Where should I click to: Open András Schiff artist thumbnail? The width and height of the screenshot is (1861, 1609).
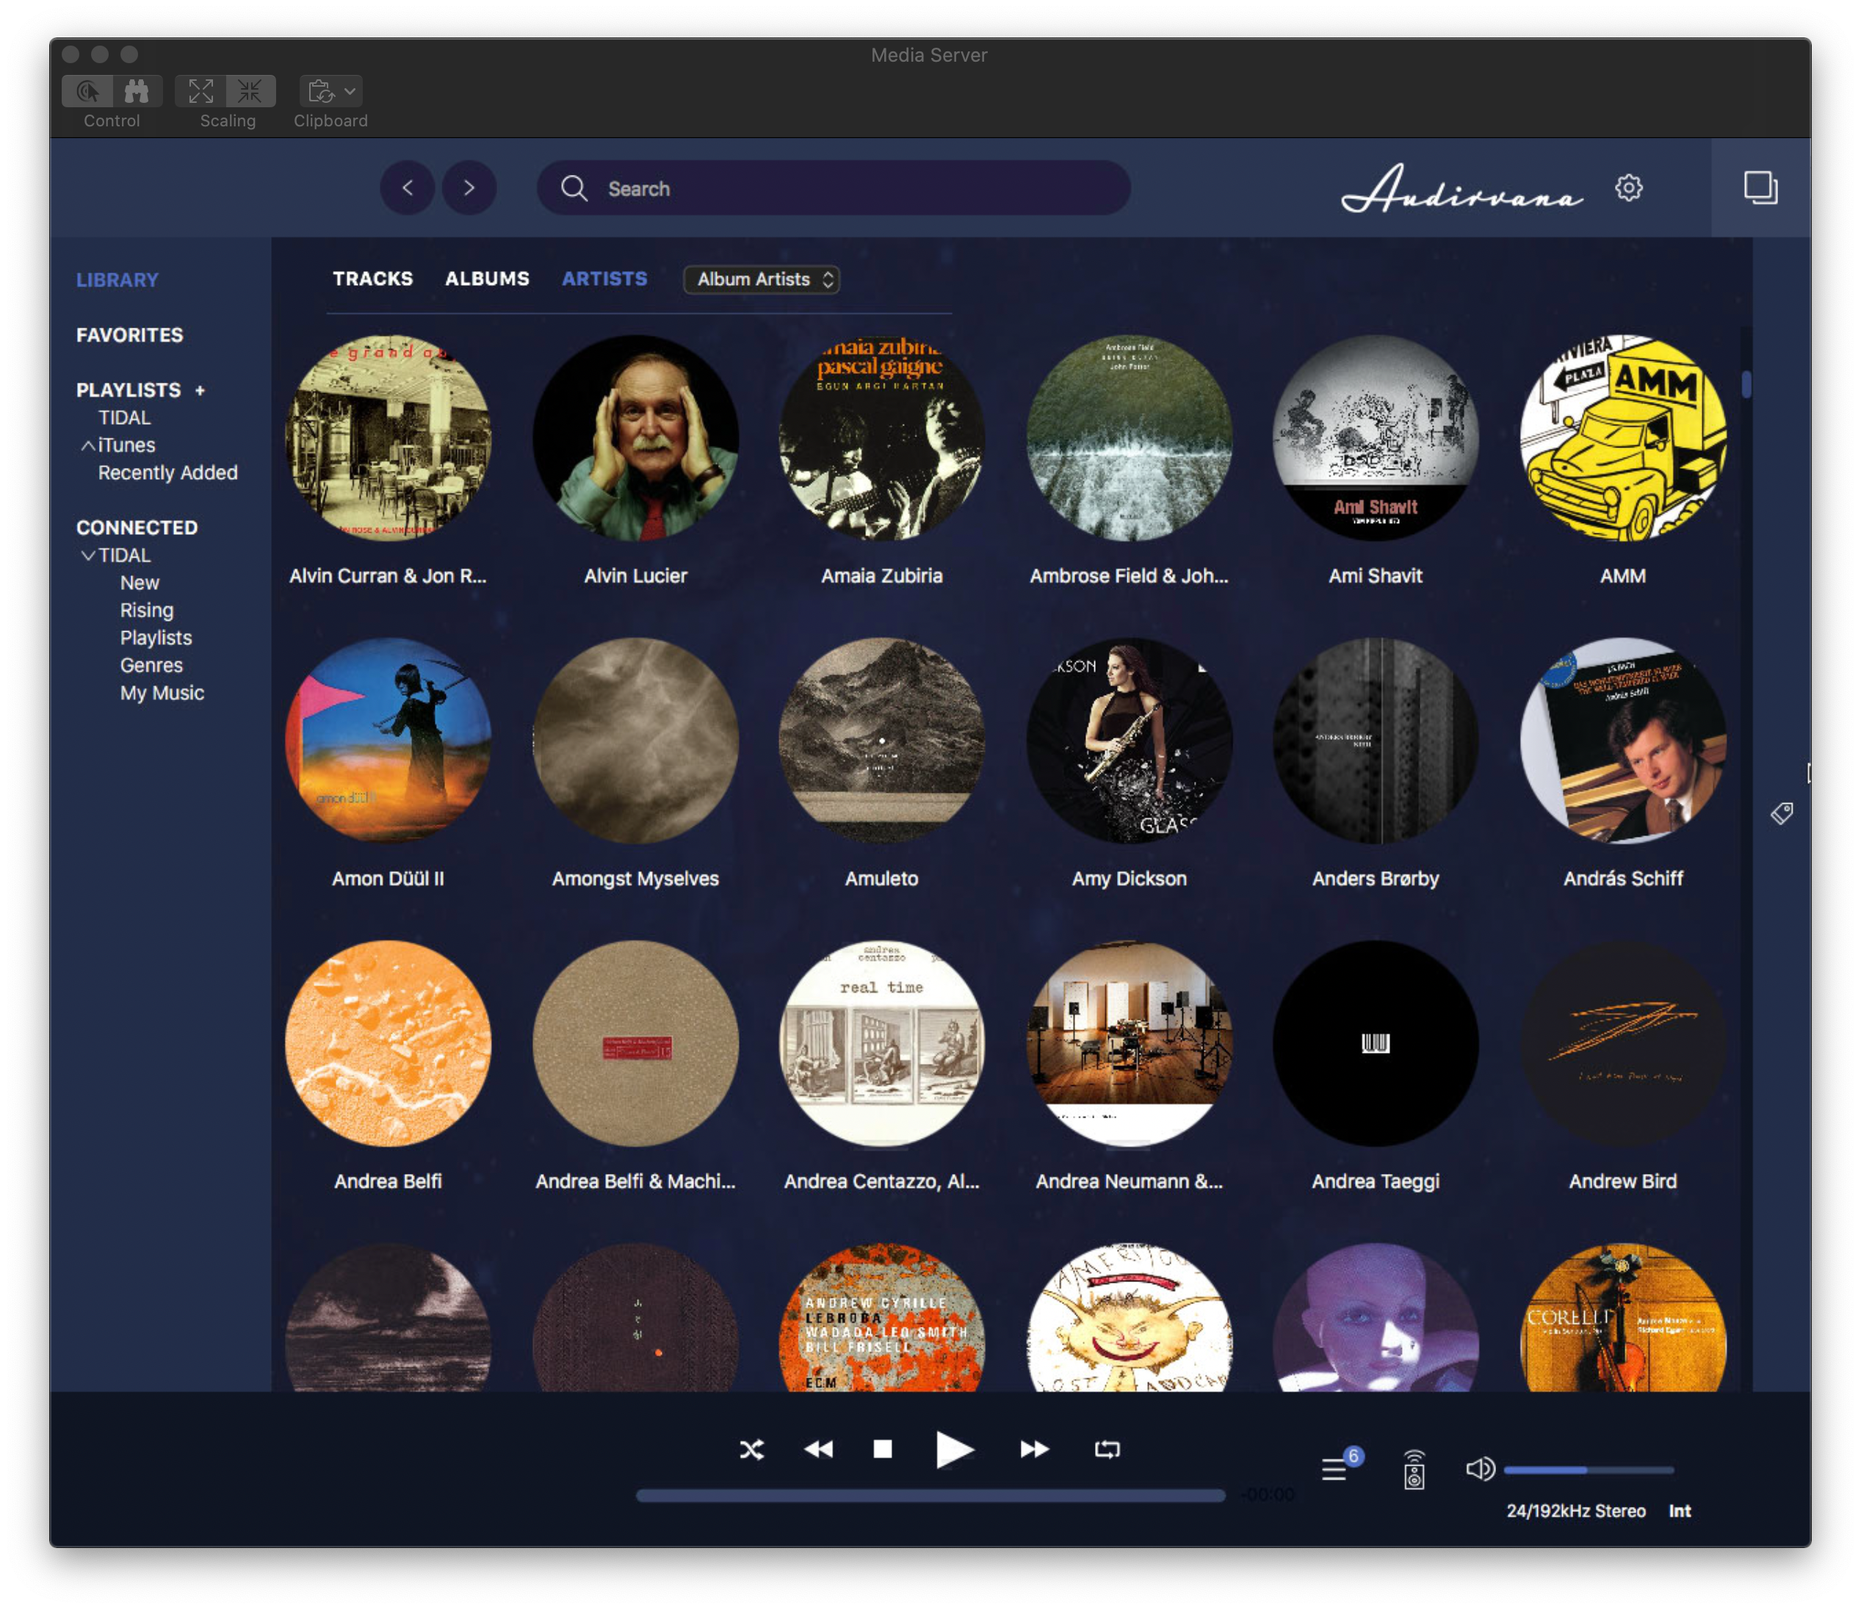point(1623,741)
